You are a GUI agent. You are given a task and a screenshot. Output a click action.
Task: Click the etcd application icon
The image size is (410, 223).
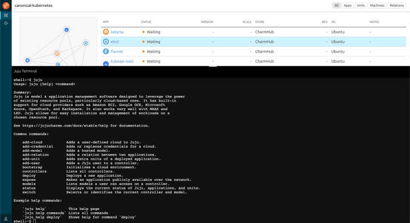pyautogui.click(x=106, y=42)
